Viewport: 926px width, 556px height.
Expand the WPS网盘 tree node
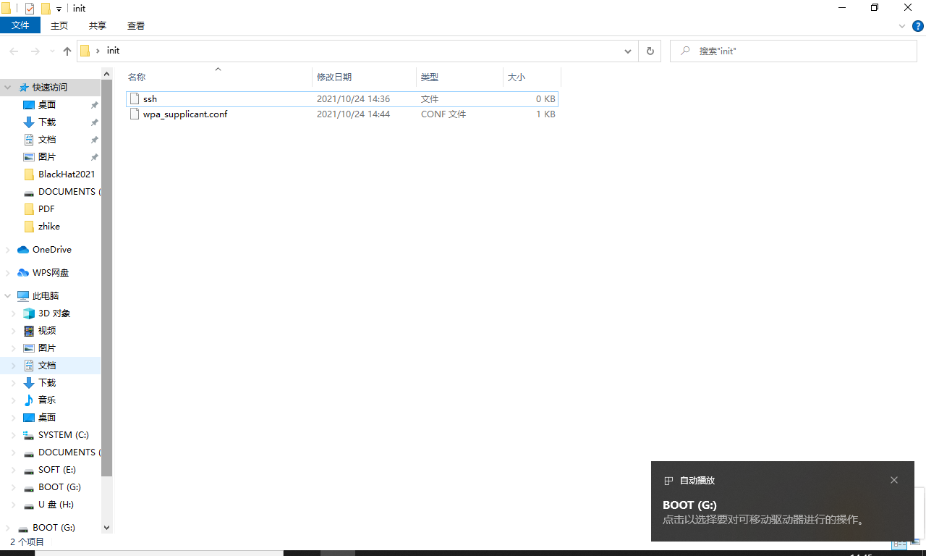(8, 273)
